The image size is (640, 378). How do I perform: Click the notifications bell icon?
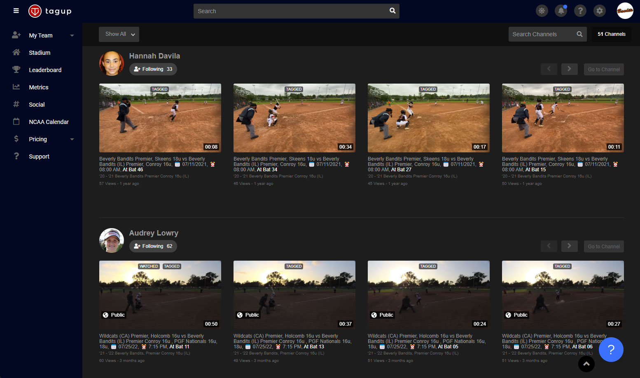pyautogui.click(x=561, y=11)
